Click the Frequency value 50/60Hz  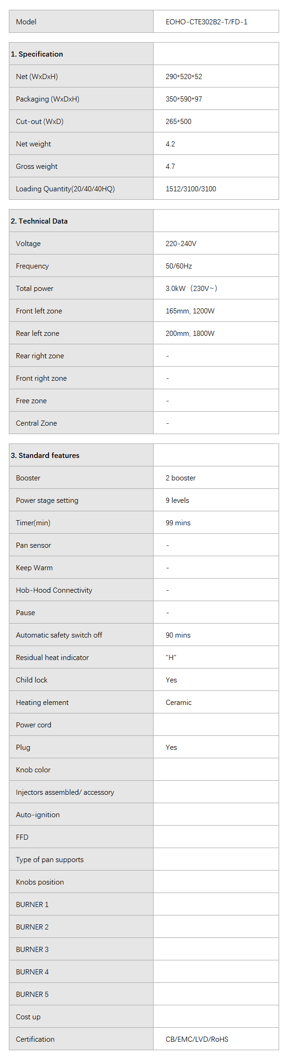click(x=179, y=266)
